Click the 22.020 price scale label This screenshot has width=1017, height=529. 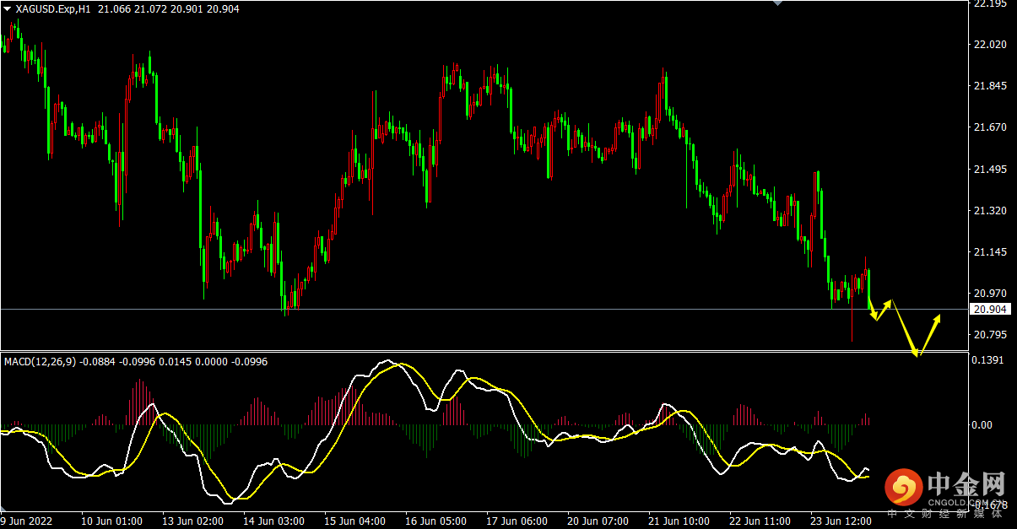tap(990, 45)
